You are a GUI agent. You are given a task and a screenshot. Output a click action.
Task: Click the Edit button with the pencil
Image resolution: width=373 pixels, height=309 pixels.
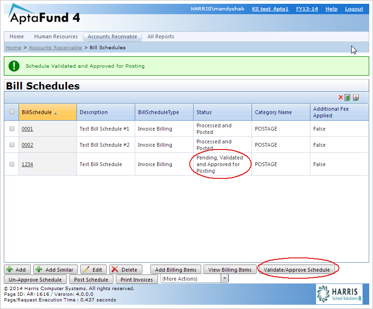click(93, 270)
